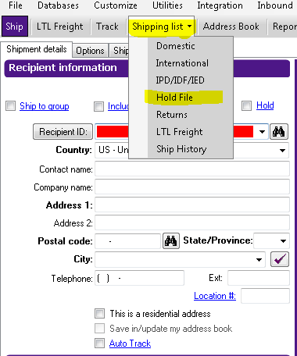Click the Location # link
The width and height of the screenshot is (297, 356).
click(215, 296)
